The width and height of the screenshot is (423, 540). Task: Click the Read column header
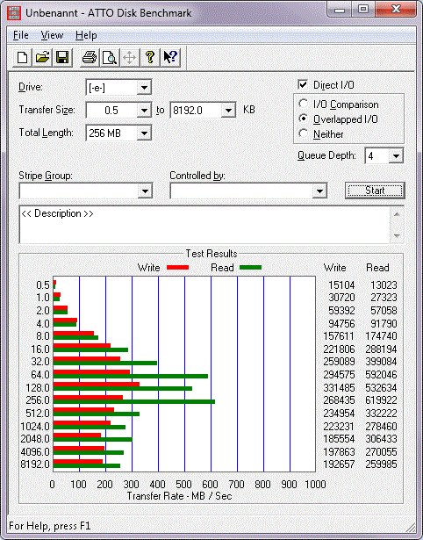[x=377, y=268]
